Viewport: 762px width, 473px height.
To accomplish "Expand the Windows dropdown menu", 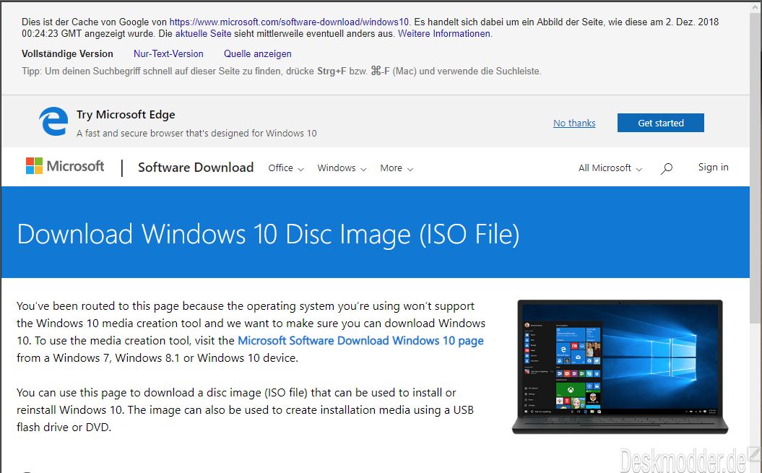I will coord(342,168).
